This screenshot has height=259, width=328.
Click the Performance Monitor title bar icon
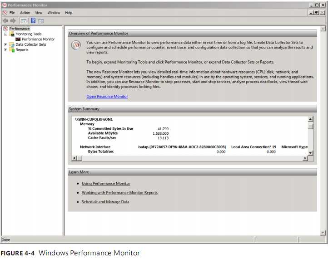pyautogui.click(x=4, y=5)
